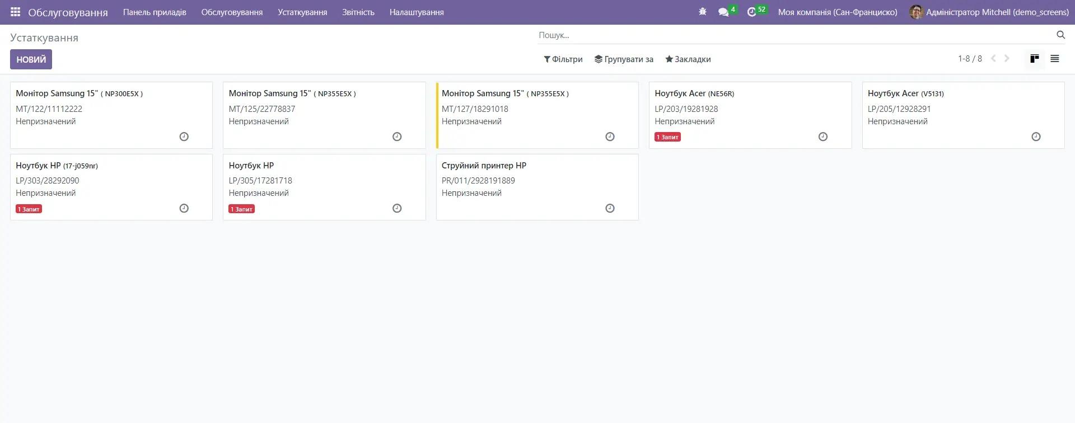The height and width of the screenshot is (423, 1075).
Task: Open the Закладки favorites dropdown
Action: (x=688, y=59)
